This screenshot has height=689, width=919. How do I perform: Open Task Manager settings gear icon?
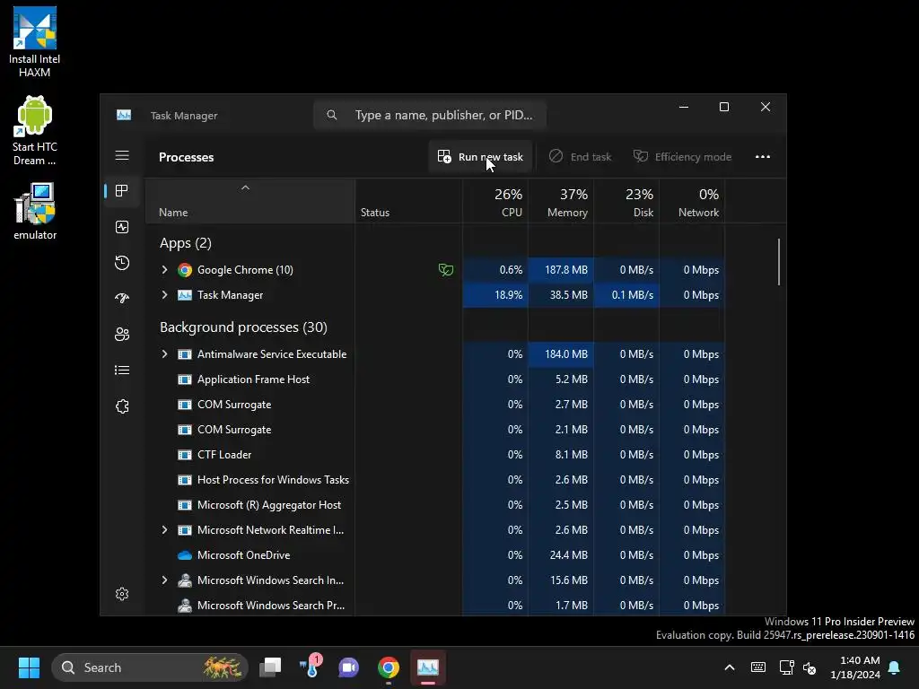pyautogui.click(x=122, y=594)
